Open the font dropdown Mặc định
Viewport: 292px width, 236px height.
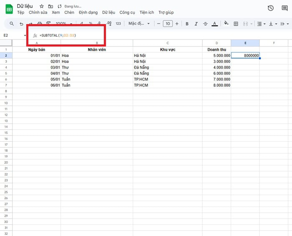point(138,24)
